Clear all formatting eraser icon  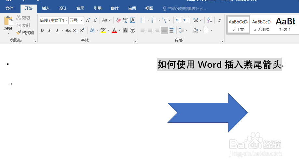(x=118, y=20)
